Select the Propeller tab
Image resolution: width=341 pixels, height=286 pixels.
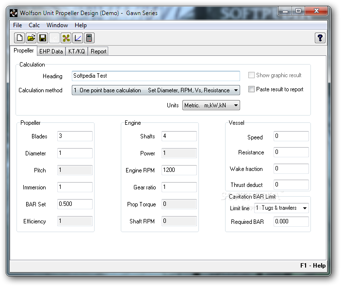click(23, 50)
